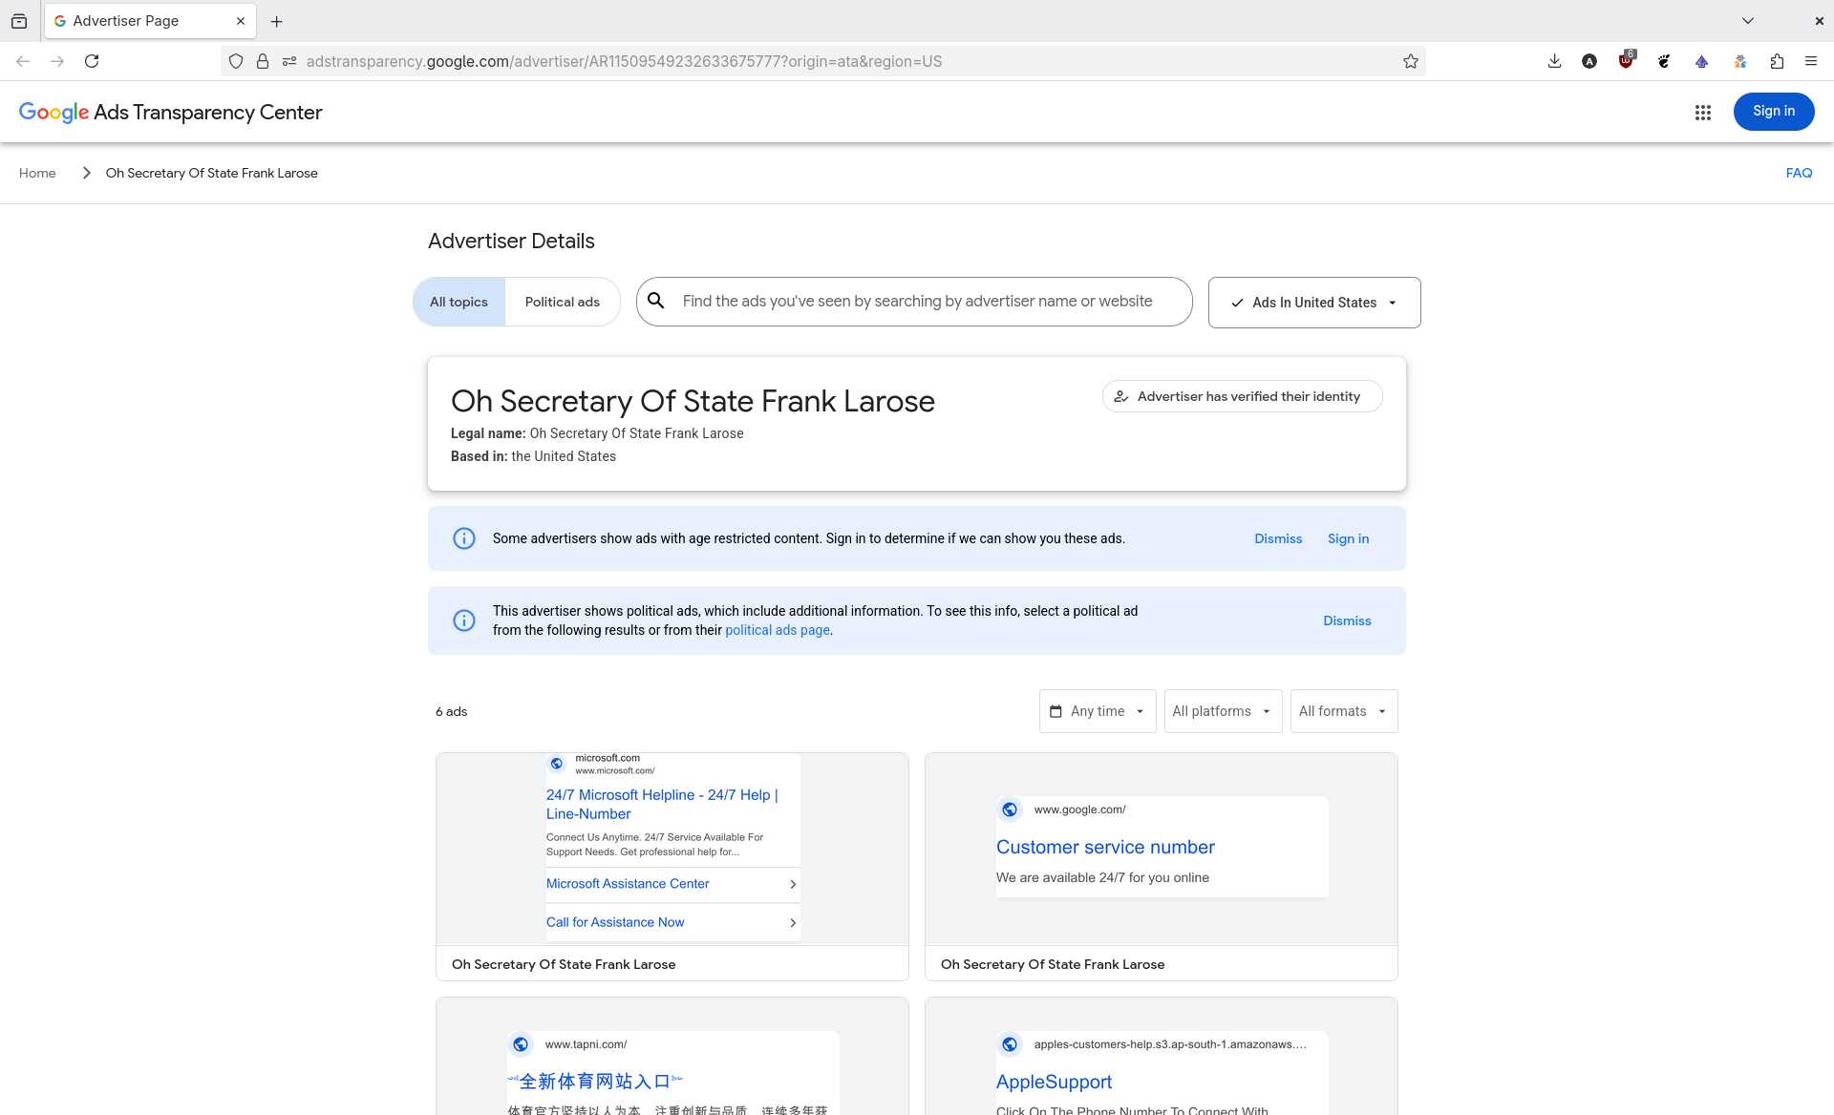Click Sign in on age restricted notice
1834x1115 pixels.
(1348, 538)
